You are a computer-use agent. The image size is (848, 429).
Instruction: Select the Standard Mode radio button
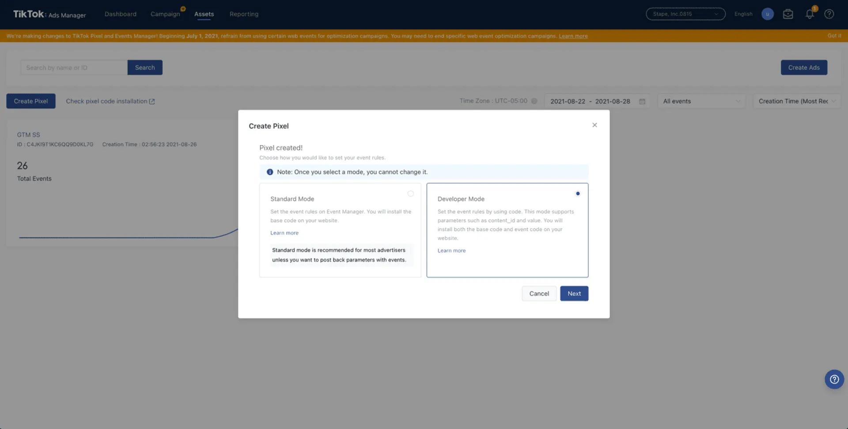click(410, 194)
